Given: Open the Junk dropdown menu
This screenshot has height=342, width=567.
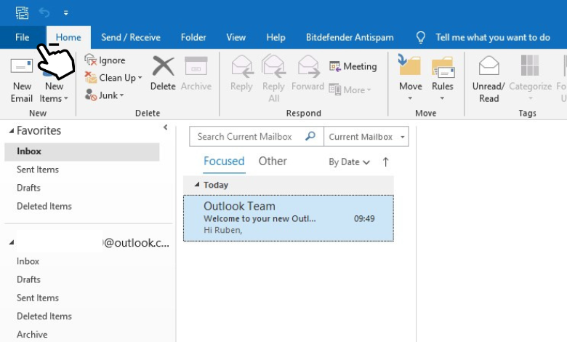Looking at the screenshot, I should click(x=121, y=95).
